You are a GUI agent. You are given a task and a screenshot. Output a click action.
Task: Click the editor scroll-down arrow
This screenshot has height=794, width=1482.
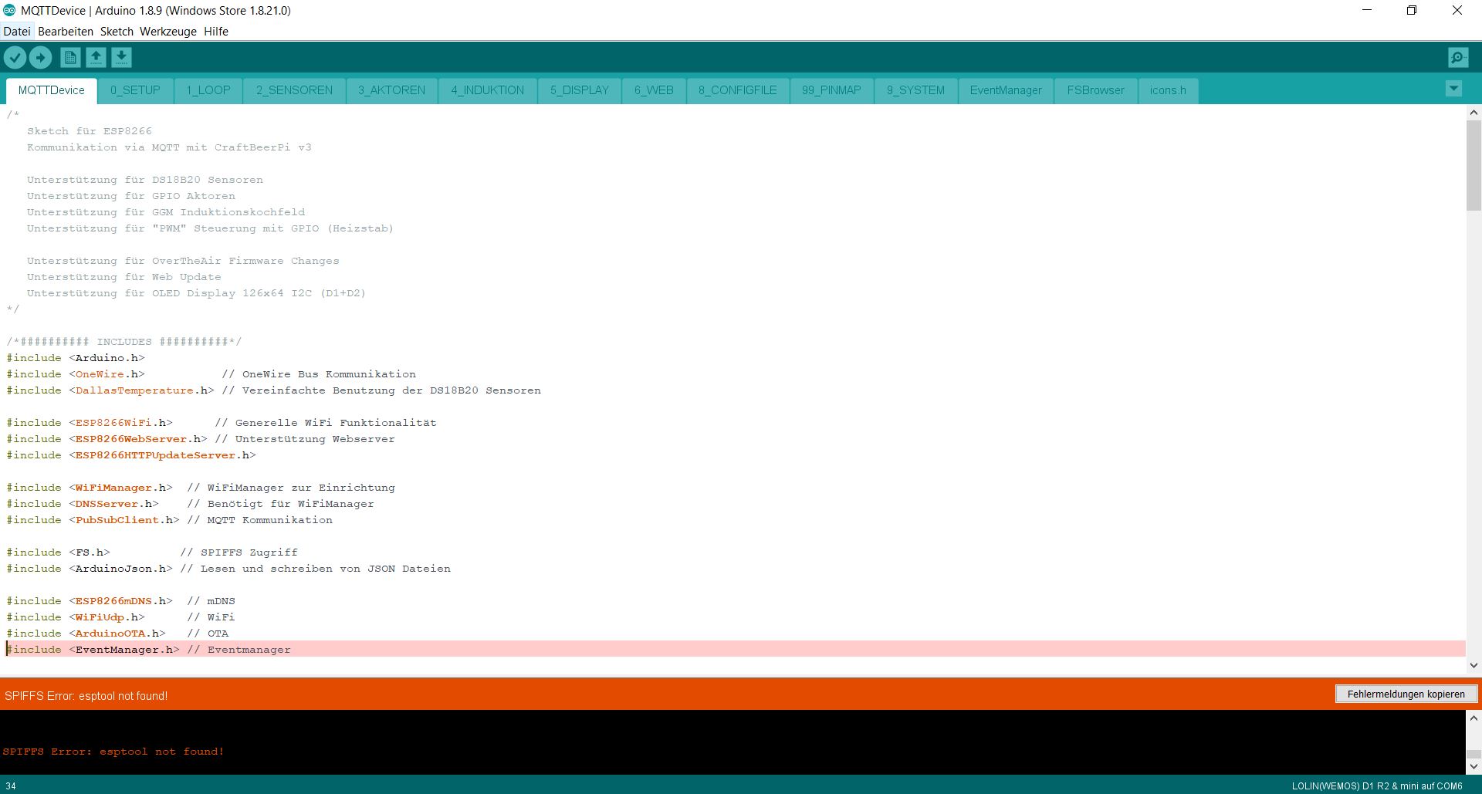click(x=1474, y=664)
